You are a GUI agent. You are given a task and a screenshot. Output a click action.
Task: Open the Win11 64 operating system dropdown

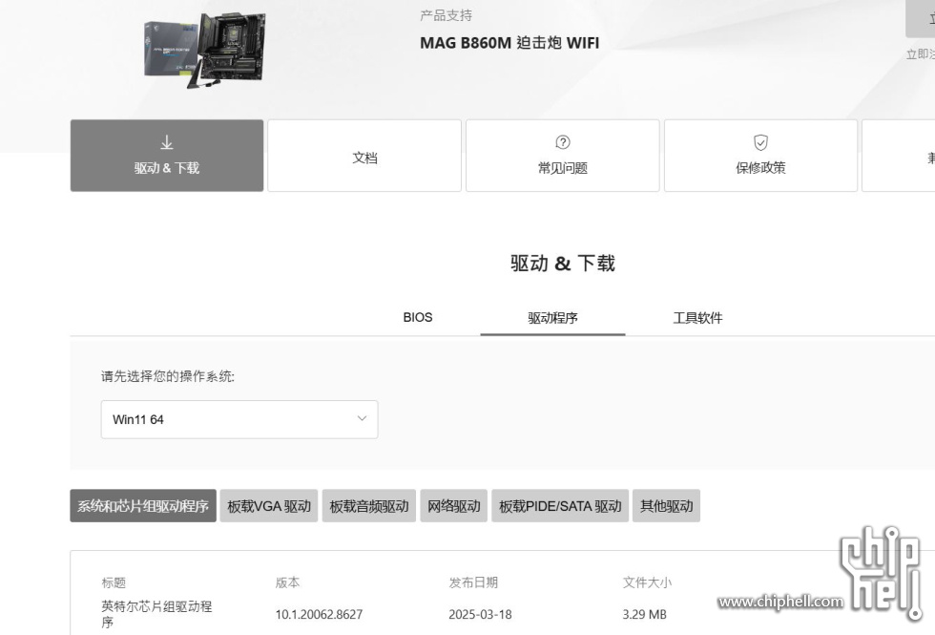239,419
